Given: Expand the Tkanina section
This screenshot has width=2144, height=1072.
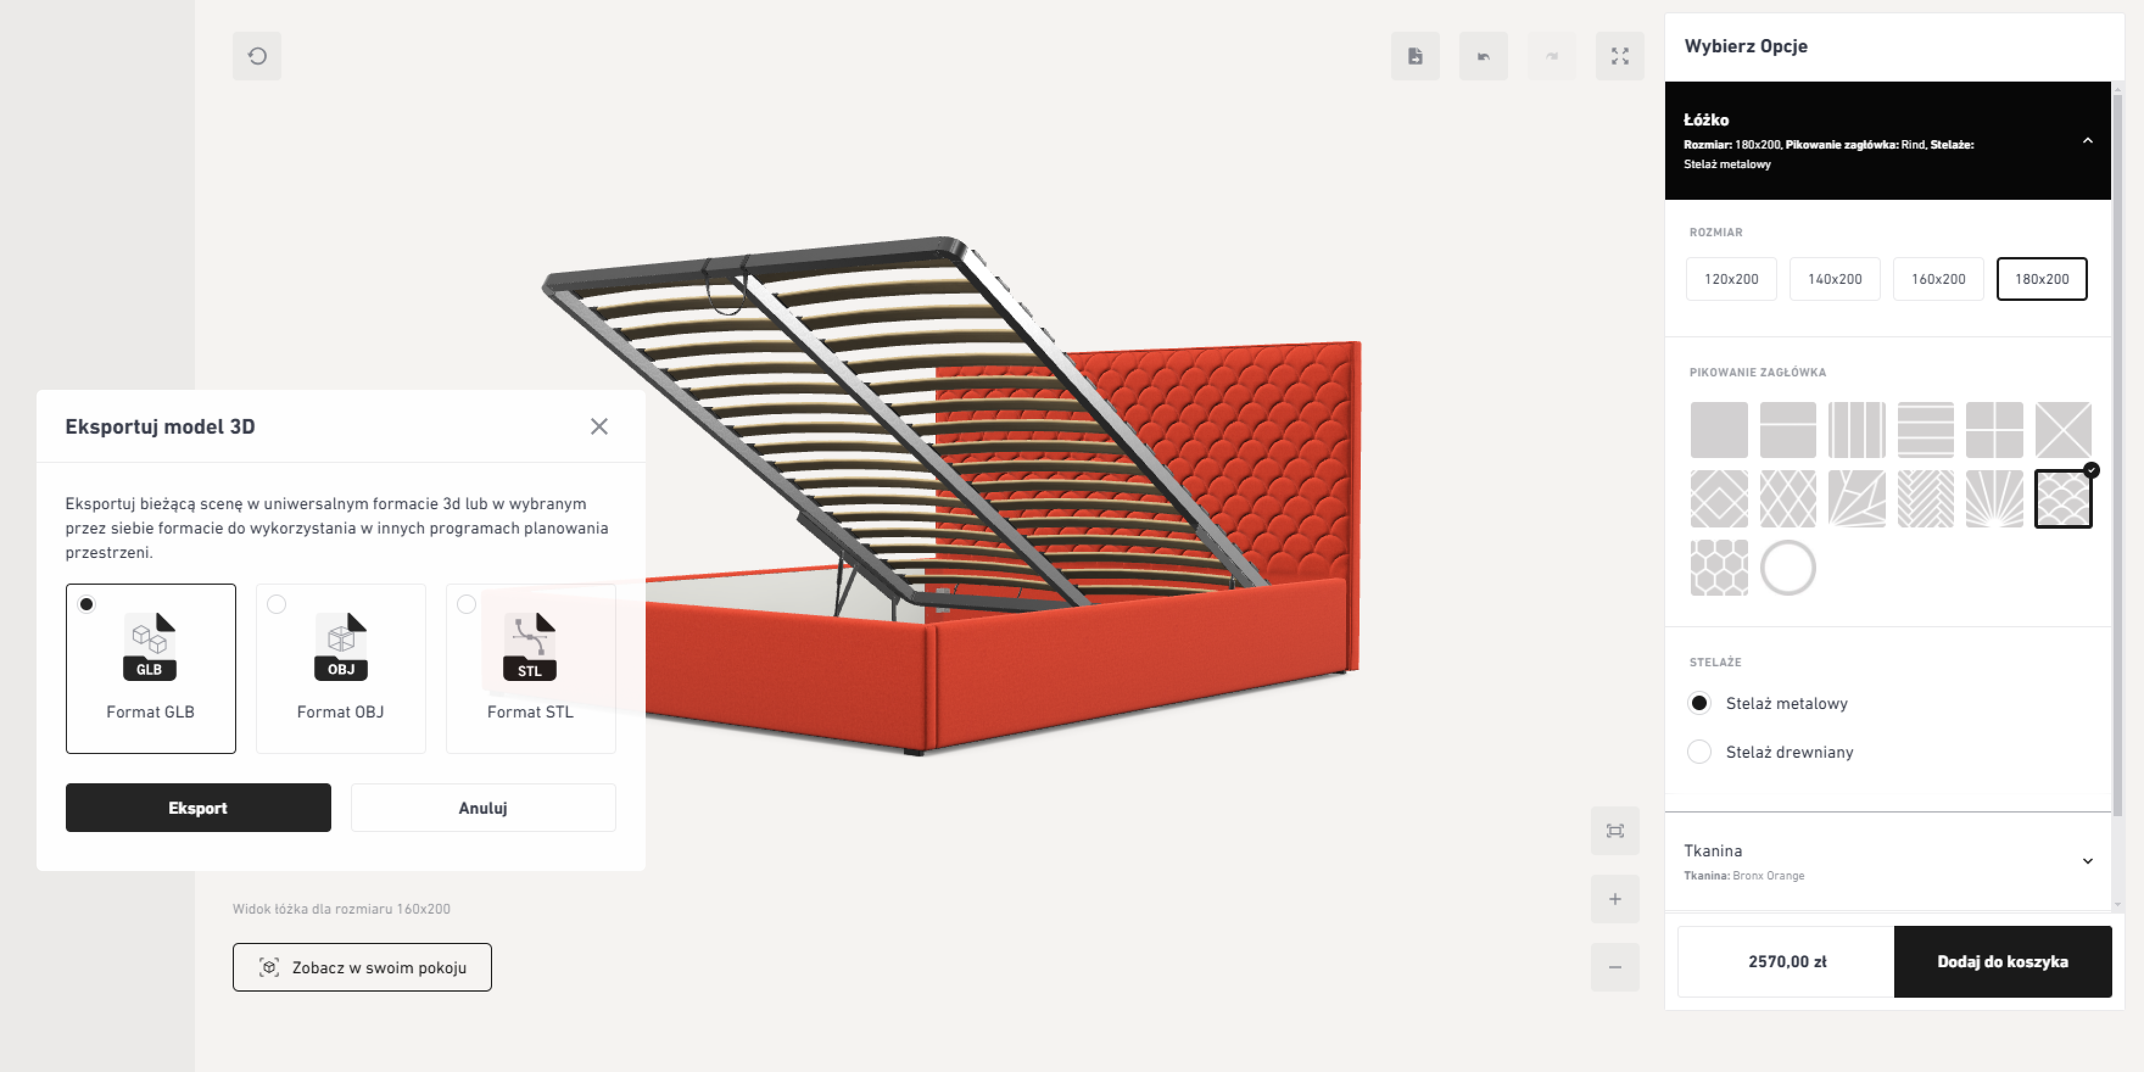Looking at the screenshot, I should 1887,861.
